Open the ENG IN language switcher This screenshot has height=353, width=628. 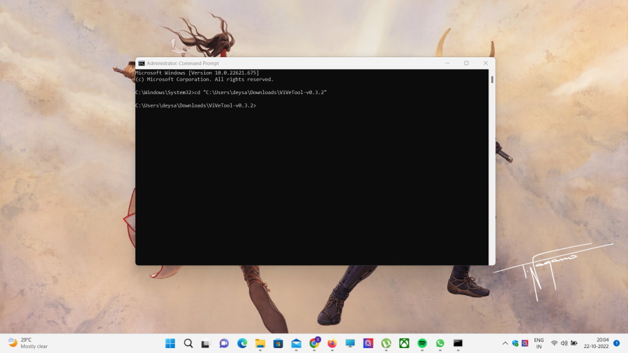pyautogui.click(x=539, y=343)
